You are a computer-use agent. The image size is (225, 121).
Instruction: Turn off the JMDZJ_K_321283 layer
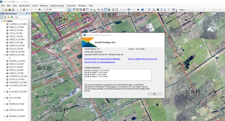tap(7, 45)
